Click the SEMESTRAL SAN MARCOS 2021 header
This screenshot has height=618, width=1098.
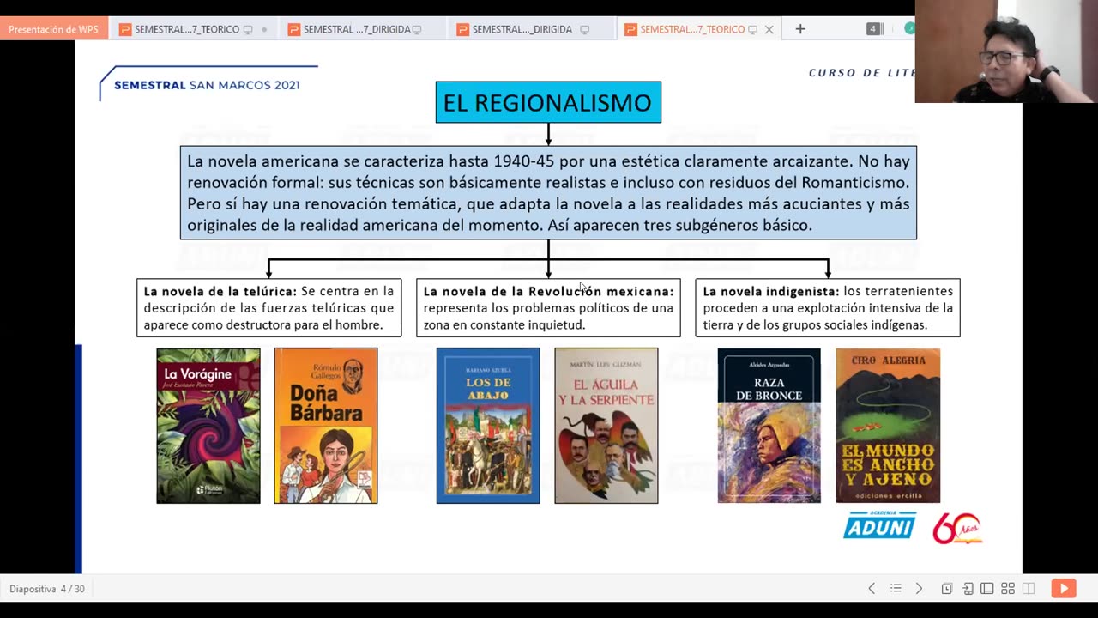[x=207, y=85]
